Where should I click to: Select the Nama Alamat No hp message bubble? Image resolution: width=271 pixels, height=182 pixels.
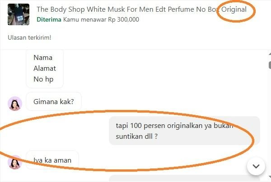[x=45, y=68]
